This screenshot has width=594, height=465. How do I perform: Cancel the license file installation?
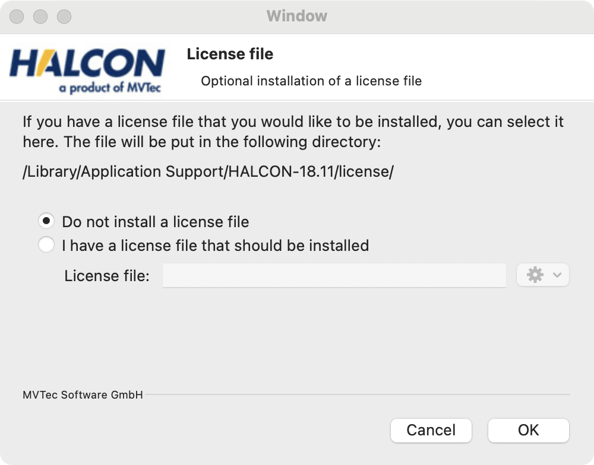431,430
